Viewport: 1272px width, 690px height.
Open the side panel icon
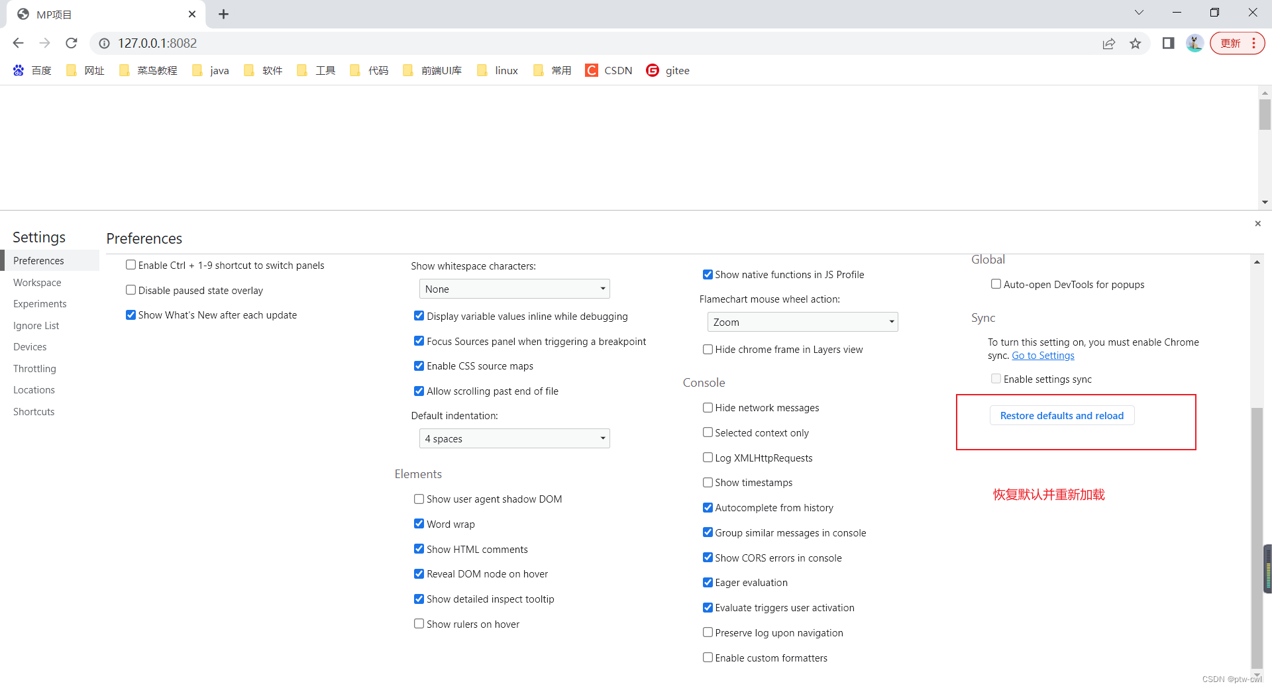click(1168, 43)
